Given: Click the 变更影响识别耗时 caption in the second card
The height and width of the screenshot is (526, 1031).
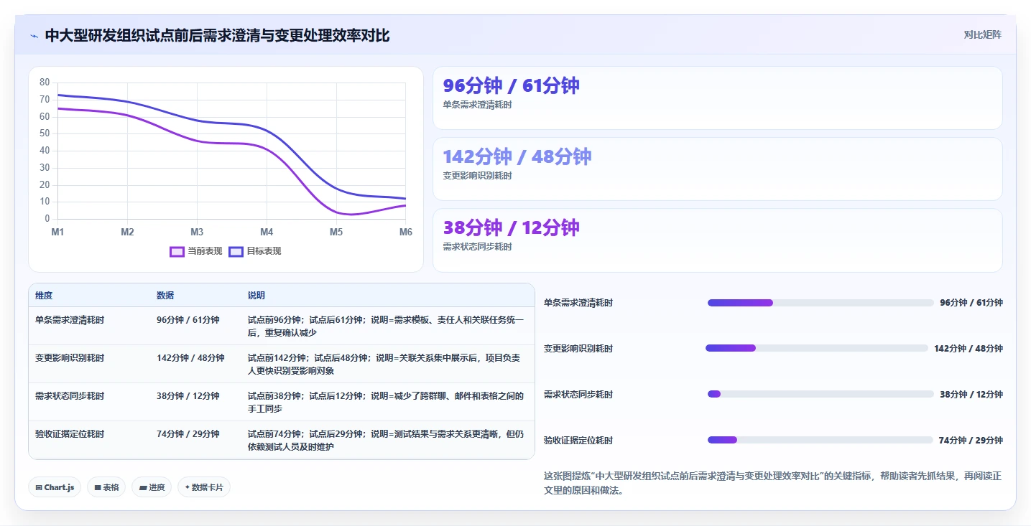Looking at the screenshot, I should [x=477, y=176].
